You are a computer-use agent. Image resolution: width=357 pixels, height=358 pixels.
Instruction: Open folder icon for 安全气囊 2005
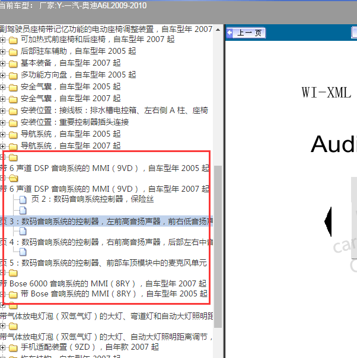[13, 88]
